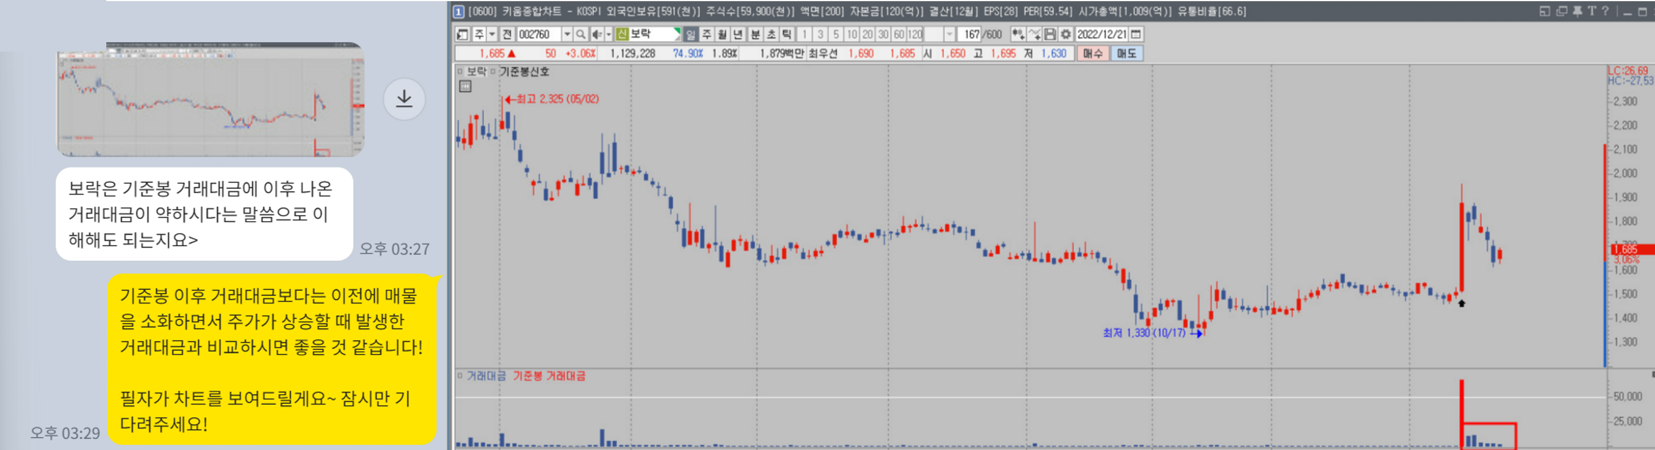Expand the sound alert options arrow
Viewport: 1655px width, 450px height.
[x=609, y=34]
